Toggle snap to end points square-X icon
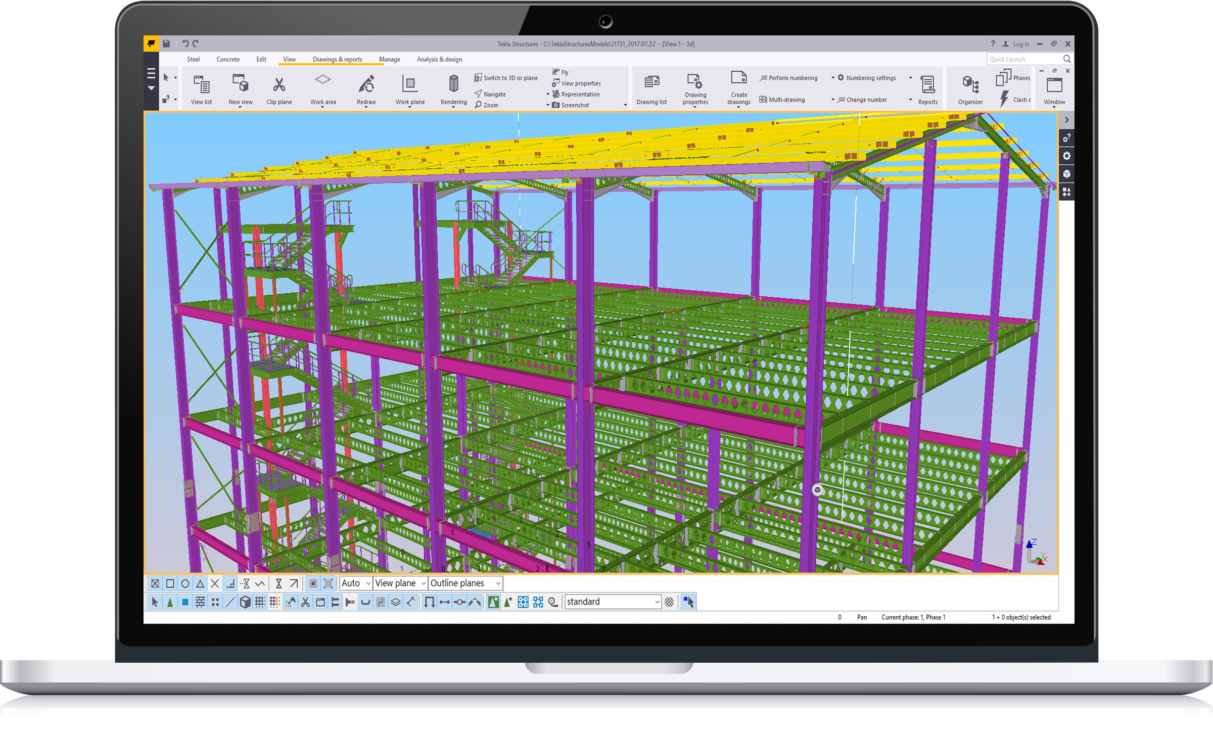The image size is (1213, 730). 155,584
